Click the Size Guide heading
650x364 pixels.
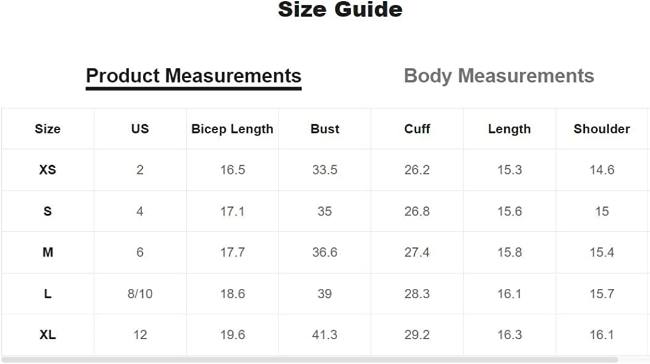[x=340, y=10]
